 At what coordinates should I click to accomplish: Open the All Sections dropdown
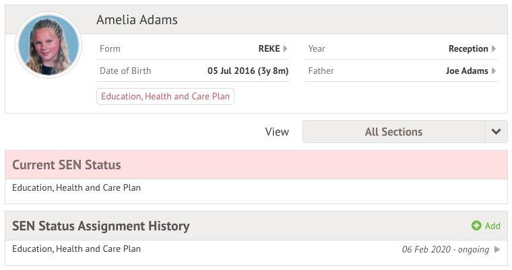point(393,132)
